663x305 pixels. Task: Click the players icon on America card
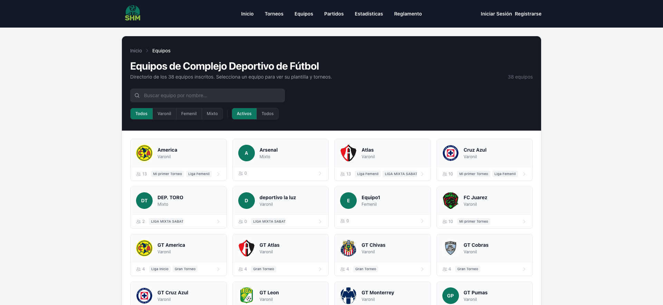[138, 174]
